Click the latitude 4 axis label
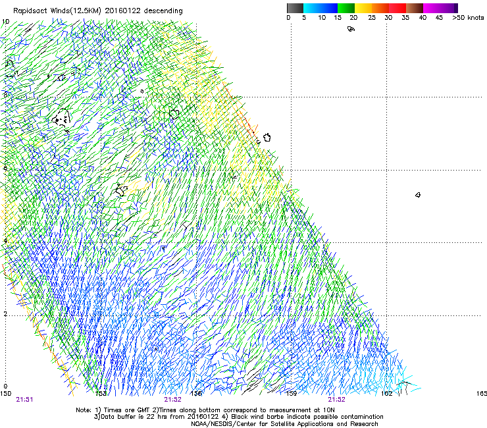 (5, 241)
